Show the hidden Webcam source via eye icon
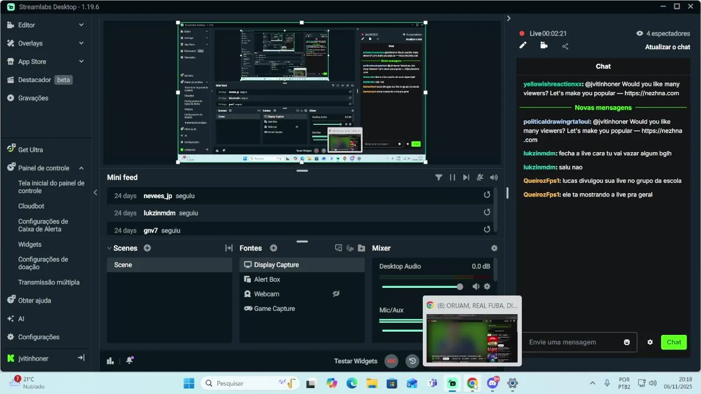This screenshot has width=701, height=394. pos(336,294)
